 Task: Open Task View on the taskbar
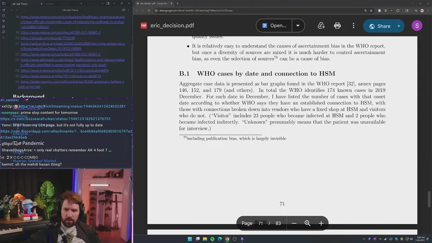click(x=197, y=239)
